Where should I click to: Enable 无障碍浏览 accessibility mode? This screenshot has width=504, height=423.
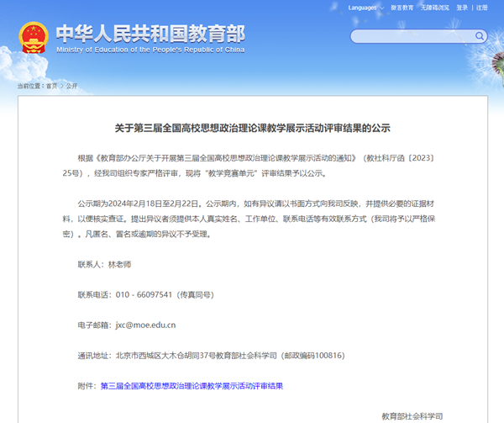435,8
